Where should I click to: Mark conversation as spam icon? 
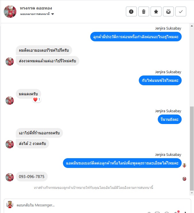coord(131,11)
